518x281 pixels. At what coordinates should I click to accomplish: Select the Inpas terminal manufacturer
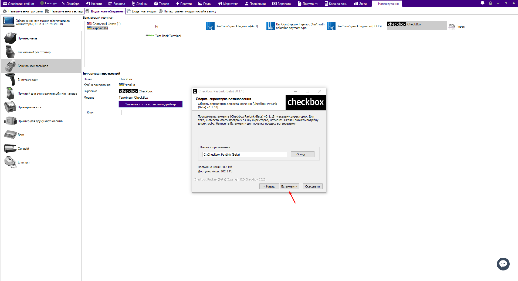pos(457,26)
